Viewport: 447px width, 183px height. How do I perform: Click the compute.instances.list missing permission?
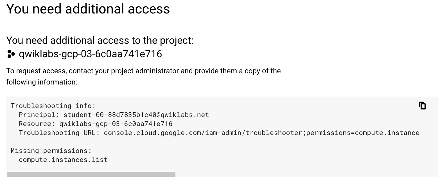pyautogui.click(x=63, y=160)
